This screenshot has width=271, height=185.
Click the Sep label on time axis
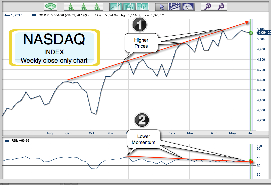click(x=68, y=133)
